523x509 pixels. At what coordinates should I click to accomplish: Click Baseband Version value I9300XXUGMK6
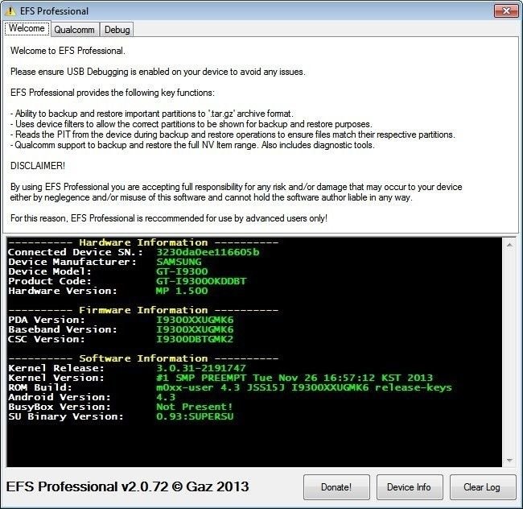click(x=195, y=329)
